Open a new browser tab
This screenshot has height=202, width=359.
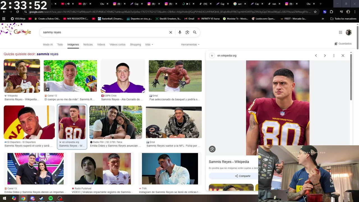(321, 4)
